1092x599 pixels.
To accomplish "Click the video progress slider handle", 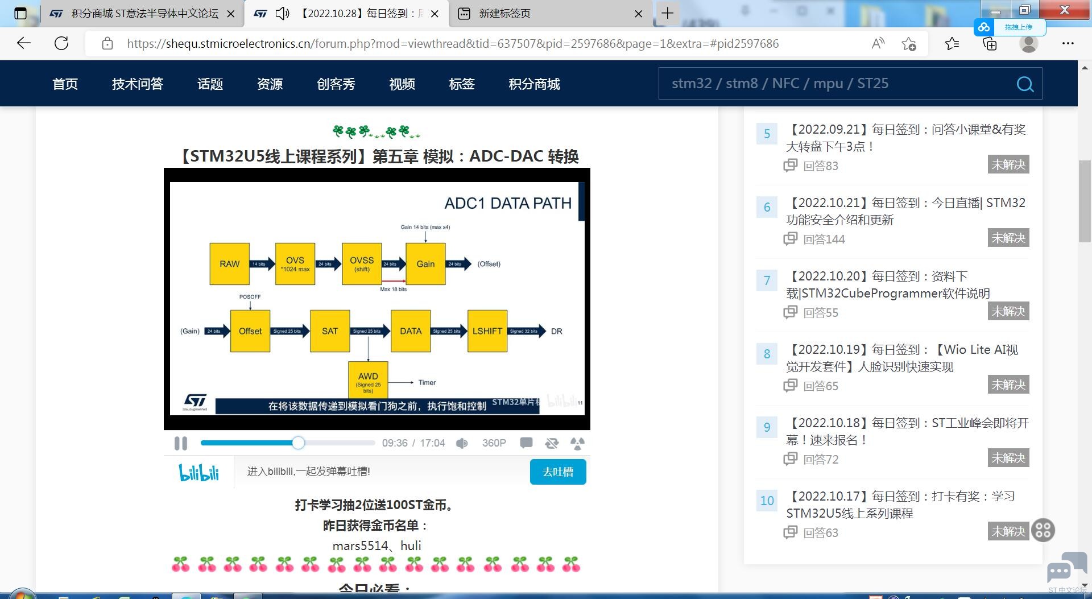I will pos(299,443).
